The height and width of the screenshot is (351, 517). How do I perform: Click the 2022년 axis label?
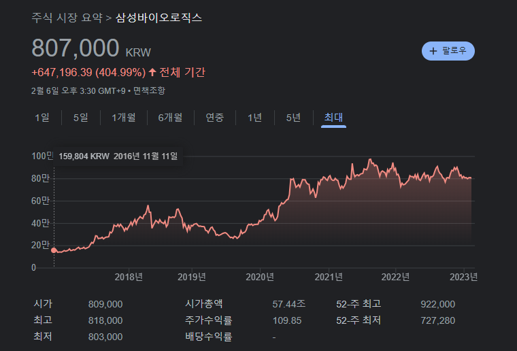[395, 277]
